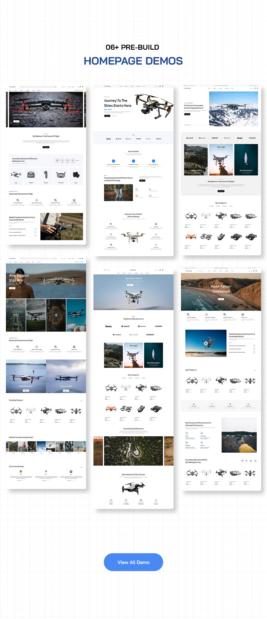Viewport: 267px width, 619px height.
Task: Open Home dropdown in Journey demo navigation
Action: click(121, 86)
